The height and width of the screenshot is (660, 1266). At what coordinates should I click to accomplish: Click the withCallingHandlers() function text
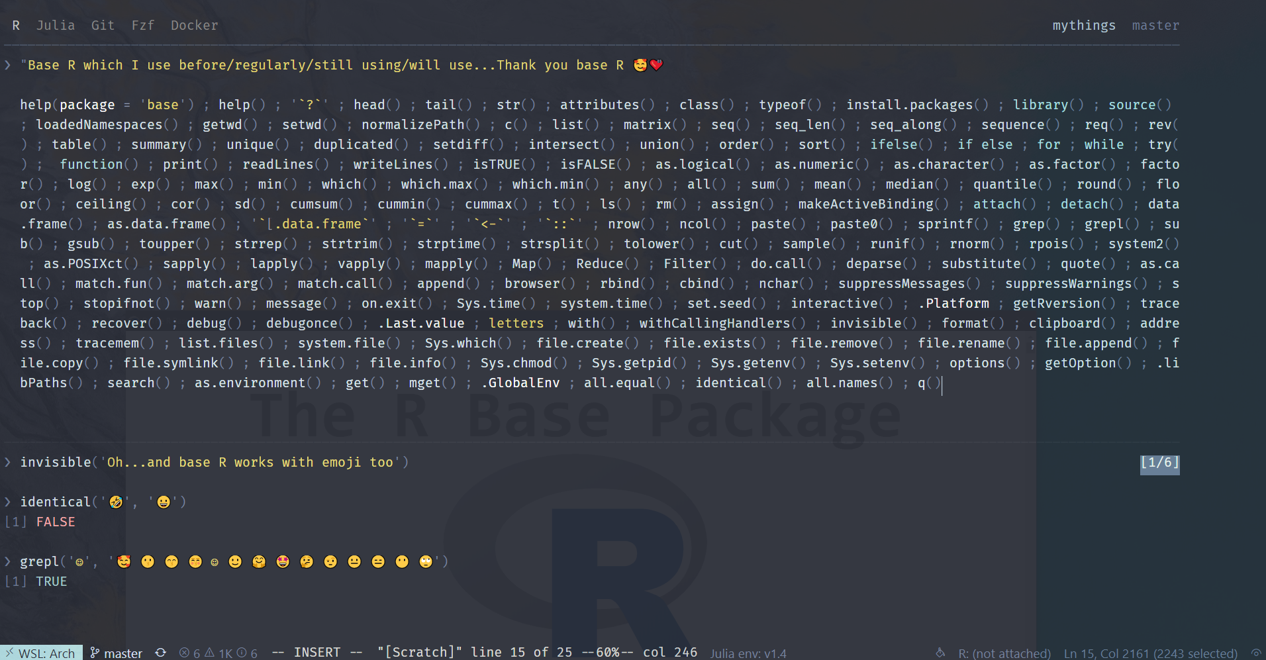(x=722, y=323)
